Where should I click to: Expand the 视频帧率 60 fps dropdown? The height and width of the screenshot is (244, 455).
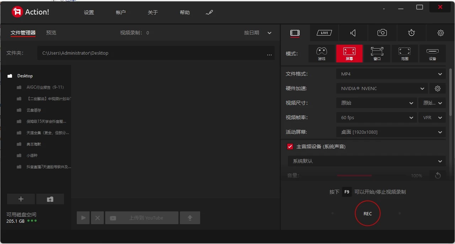tap(376, 117)
